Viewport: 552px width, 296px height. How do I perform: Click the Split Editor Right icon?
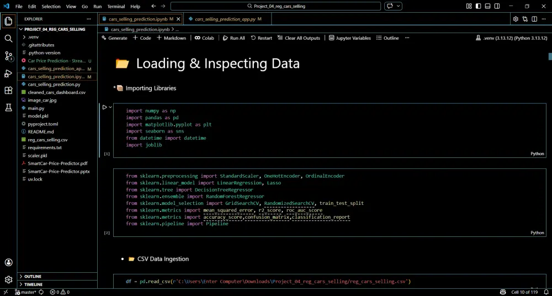click(534, 19)
